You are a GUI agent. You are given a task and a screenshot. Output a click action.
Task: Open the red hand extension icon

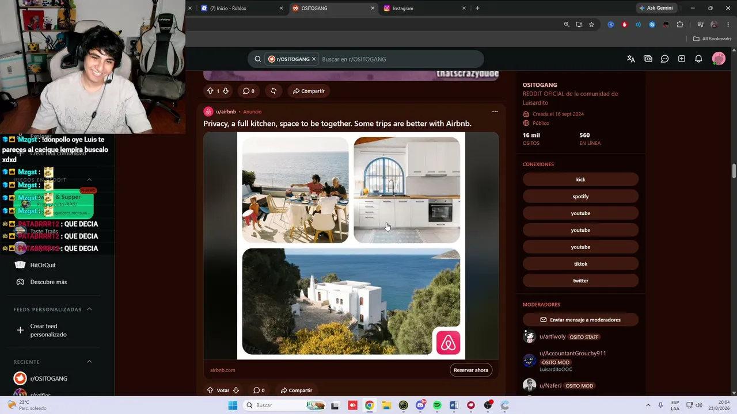[x=624, y=25]
